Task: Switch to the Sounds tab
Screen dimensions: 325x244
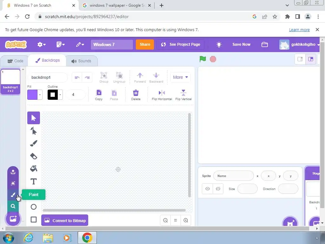Action: click(81, 61)
